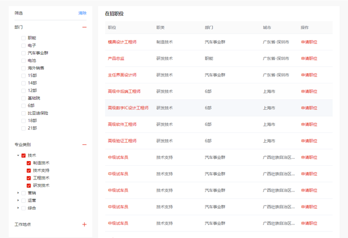Open the 模具设计工程师 job posting
The image size is (348, 238).
coord(122,42)
